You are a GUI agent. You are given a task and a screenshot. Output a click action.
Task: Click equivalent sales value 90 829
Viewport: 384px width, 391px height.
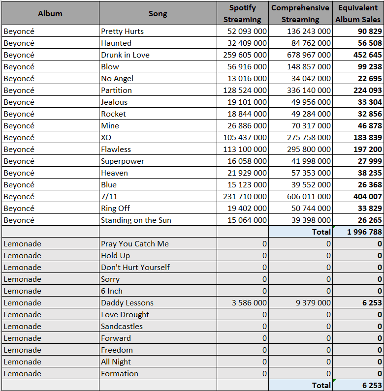point(358,31)
